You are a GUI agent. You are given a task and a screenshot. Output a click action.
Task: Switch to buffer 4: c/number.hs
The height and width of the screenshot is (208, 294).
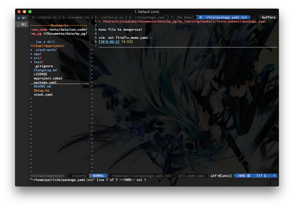tap(76, 17)
